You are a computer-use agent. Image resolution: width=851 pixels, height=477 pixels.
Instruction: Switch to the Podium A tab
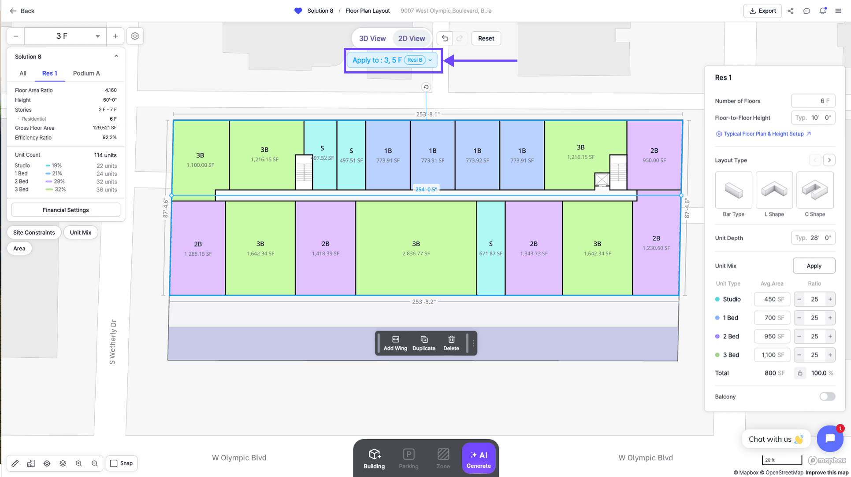pos(86,73)
